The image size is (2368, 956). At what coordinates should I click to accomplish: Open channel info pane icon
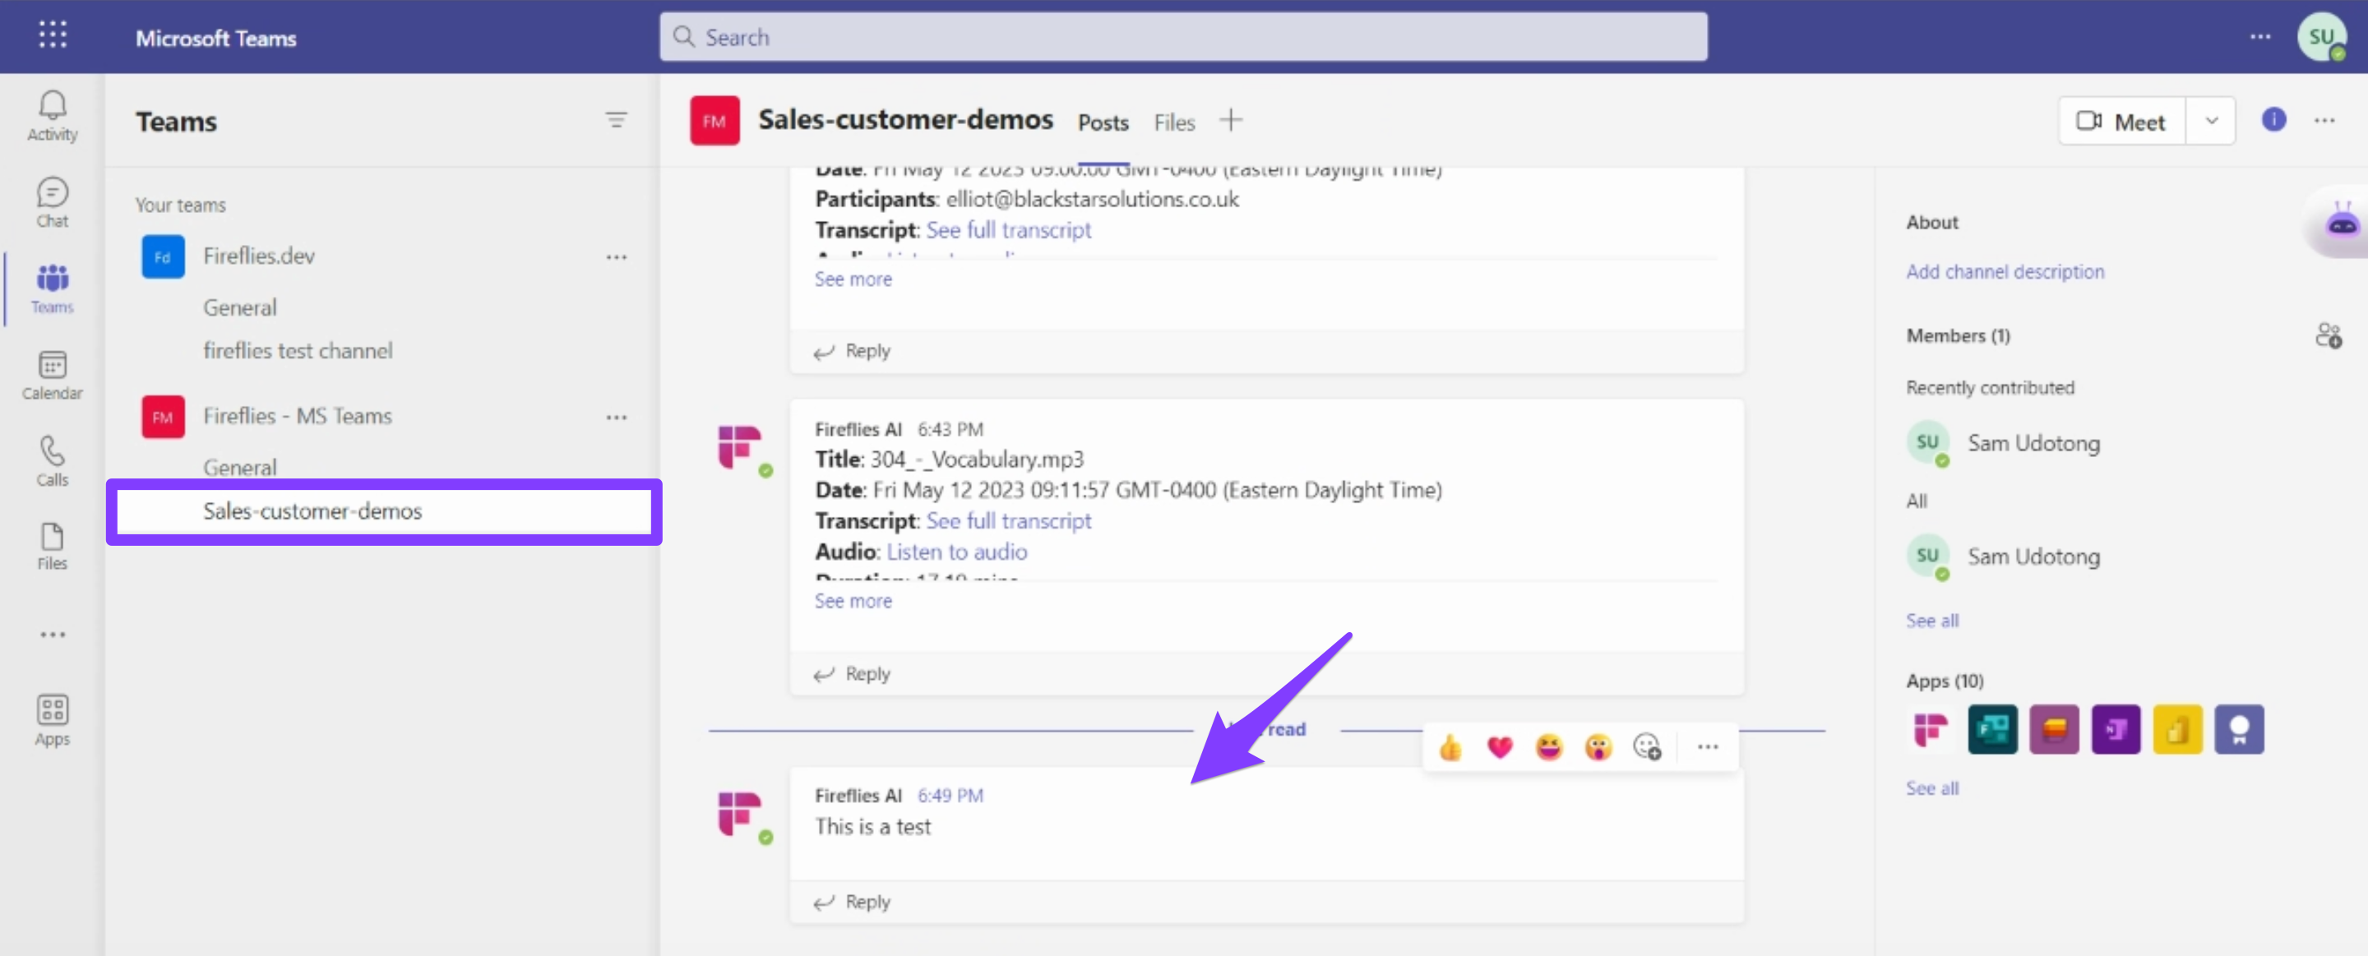[2273, 119]
